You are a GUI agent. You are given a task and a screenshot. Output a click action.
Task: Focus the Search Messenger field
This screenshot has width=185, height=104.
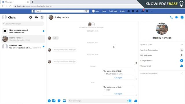23,24
